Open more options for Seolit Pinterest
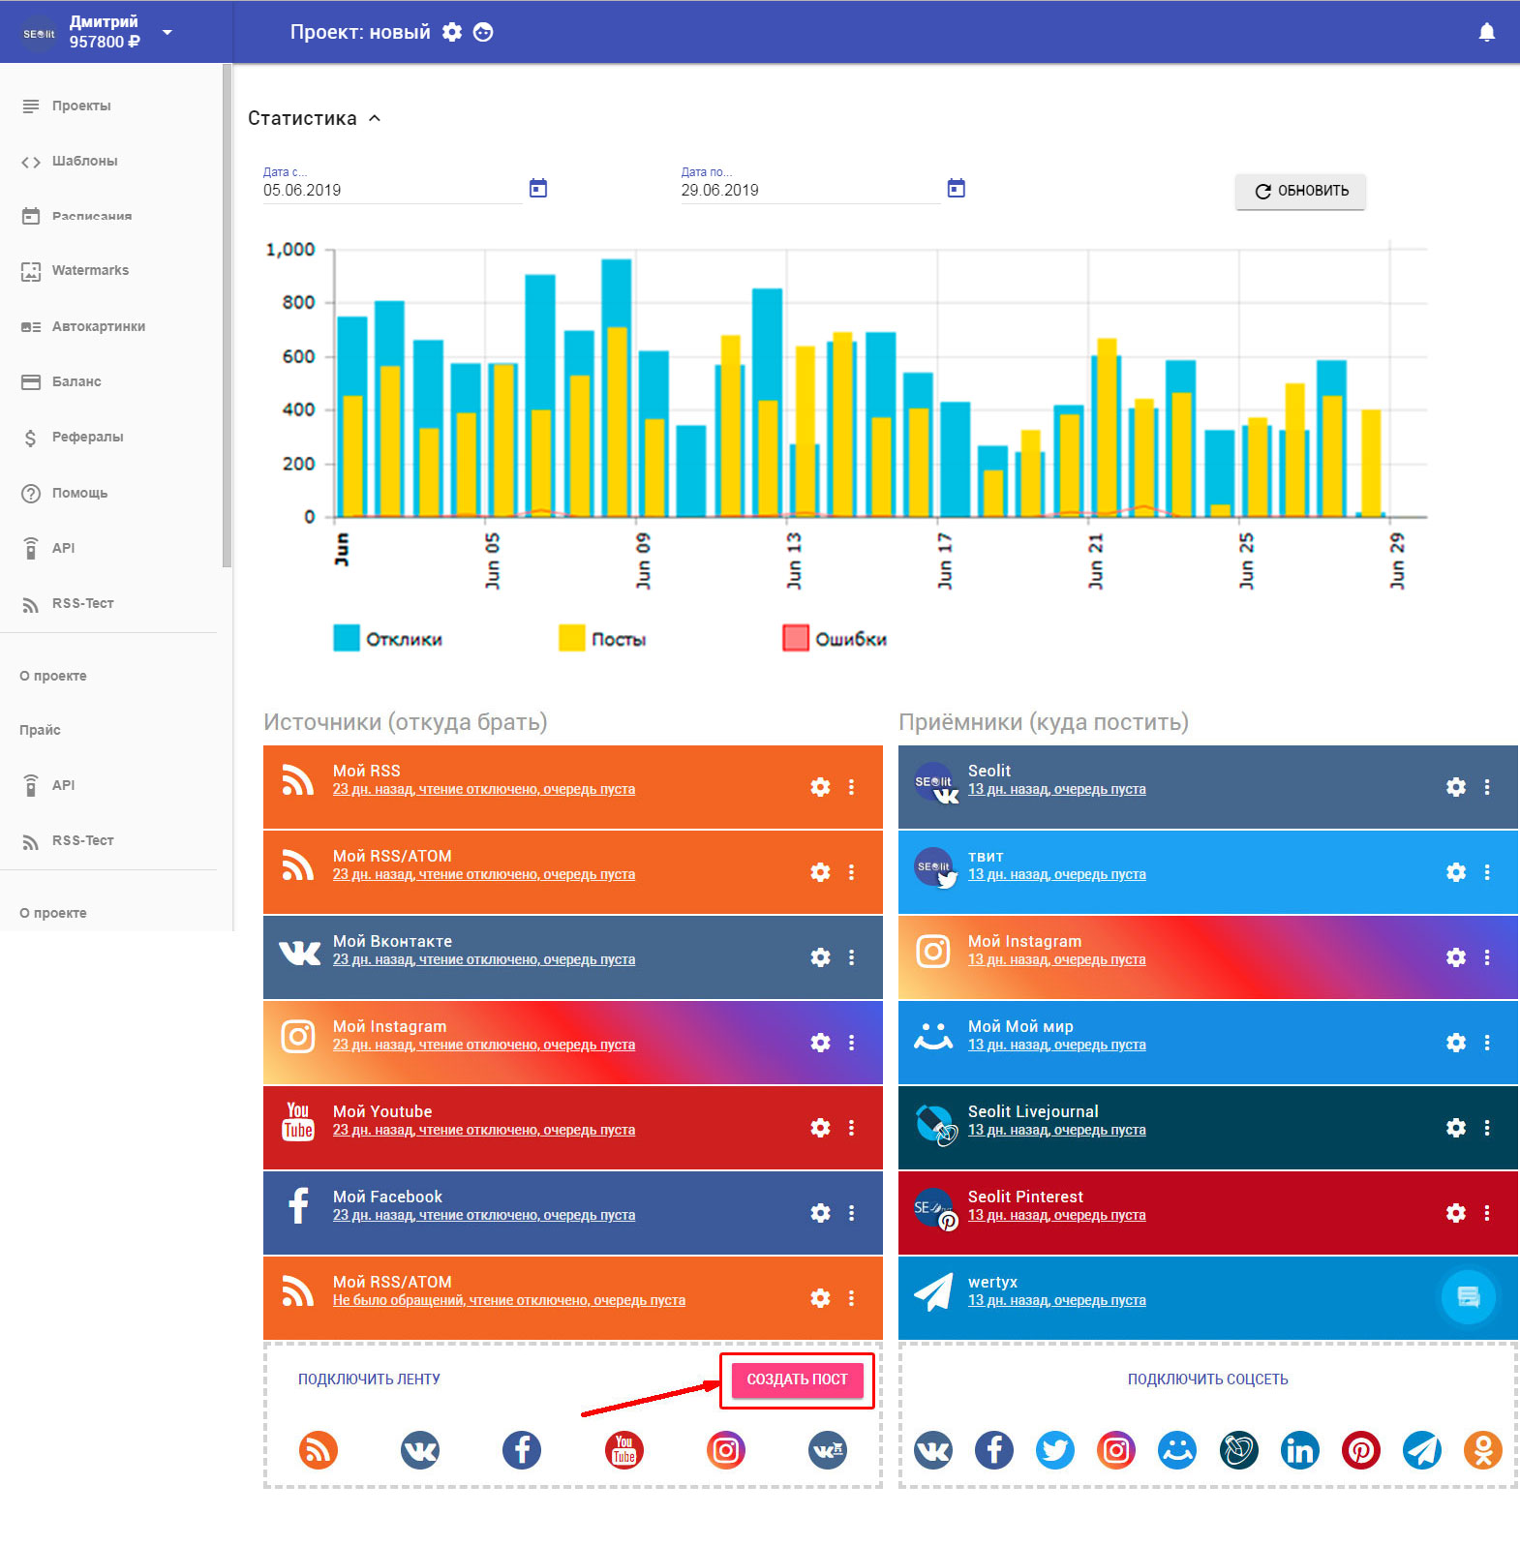 pyautogui.click(x=1486, y=1213)
